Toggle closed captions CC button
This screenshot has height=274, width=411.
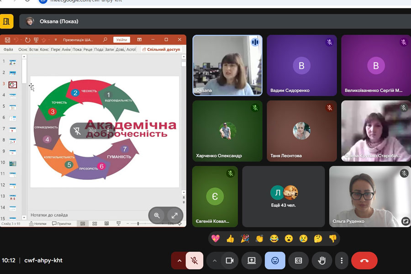pos(298,261)
